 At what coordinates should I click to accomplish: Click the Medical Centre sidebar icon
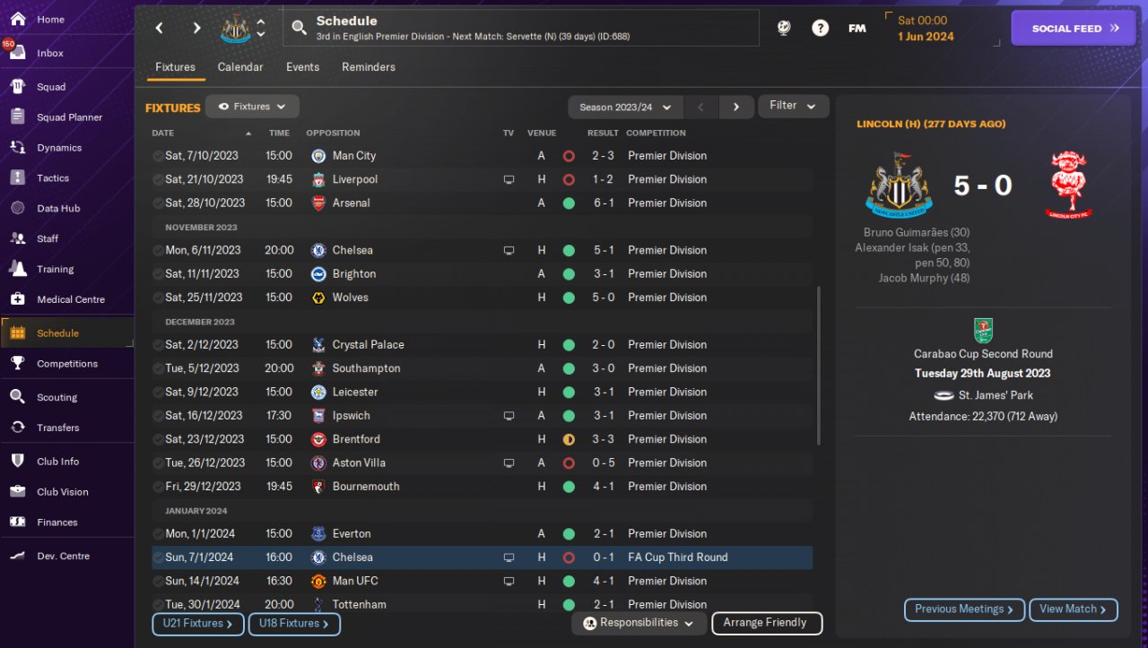click(x=17, y=299)
